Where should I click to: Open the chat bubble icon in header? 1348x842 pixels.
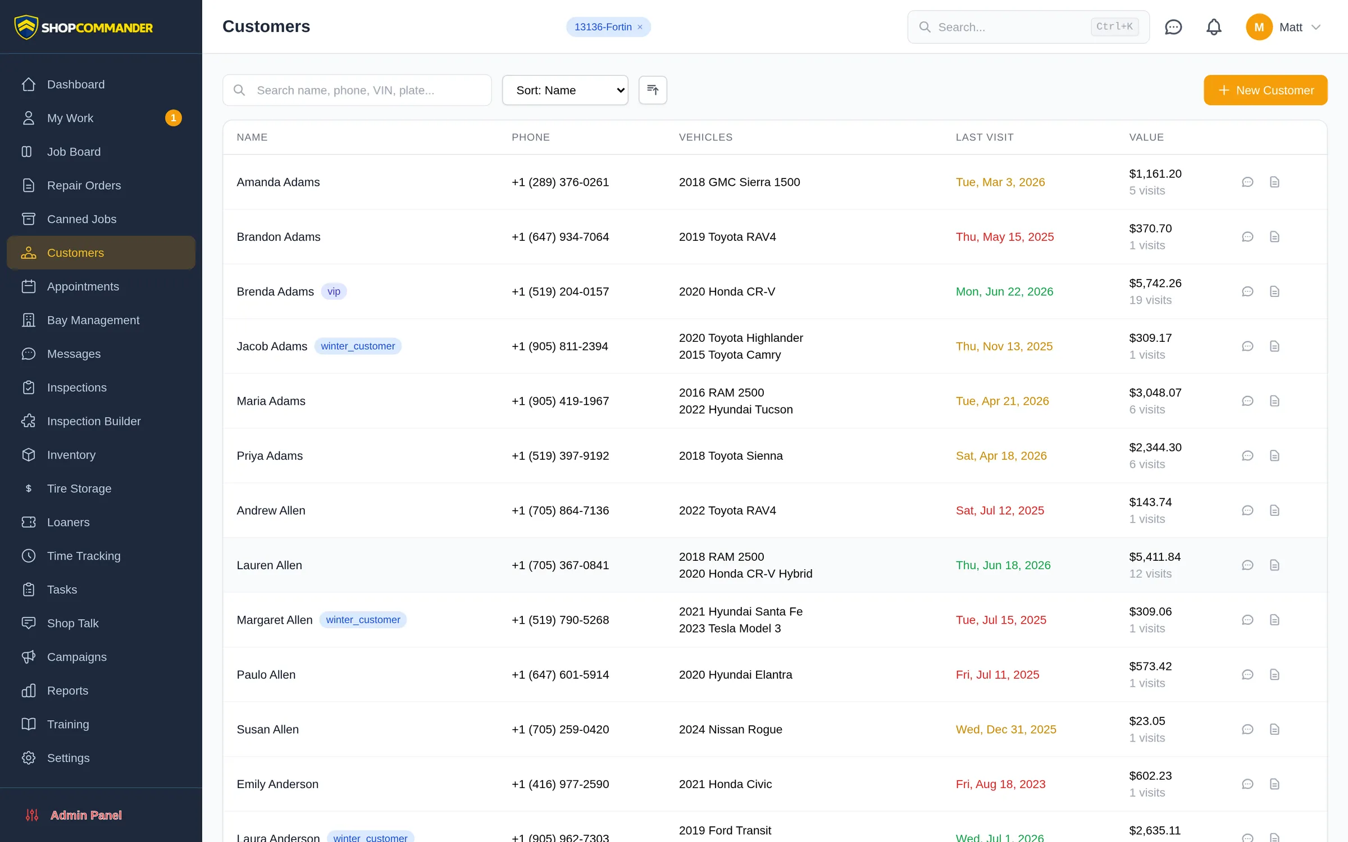click(1173, 27)
